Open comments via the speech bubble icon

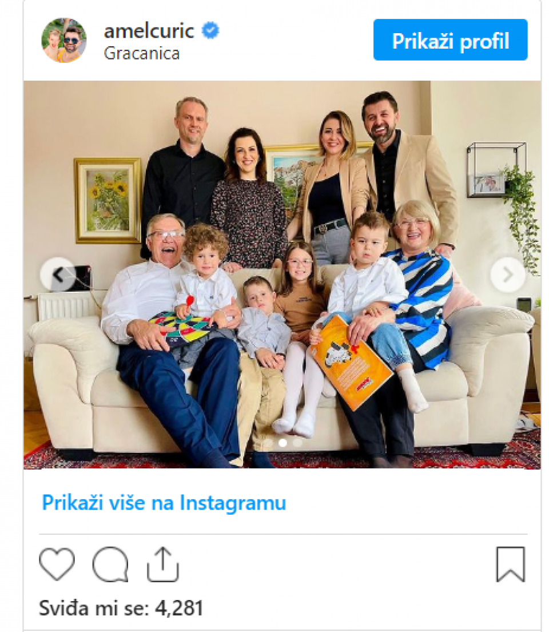(x=110, y=565)
